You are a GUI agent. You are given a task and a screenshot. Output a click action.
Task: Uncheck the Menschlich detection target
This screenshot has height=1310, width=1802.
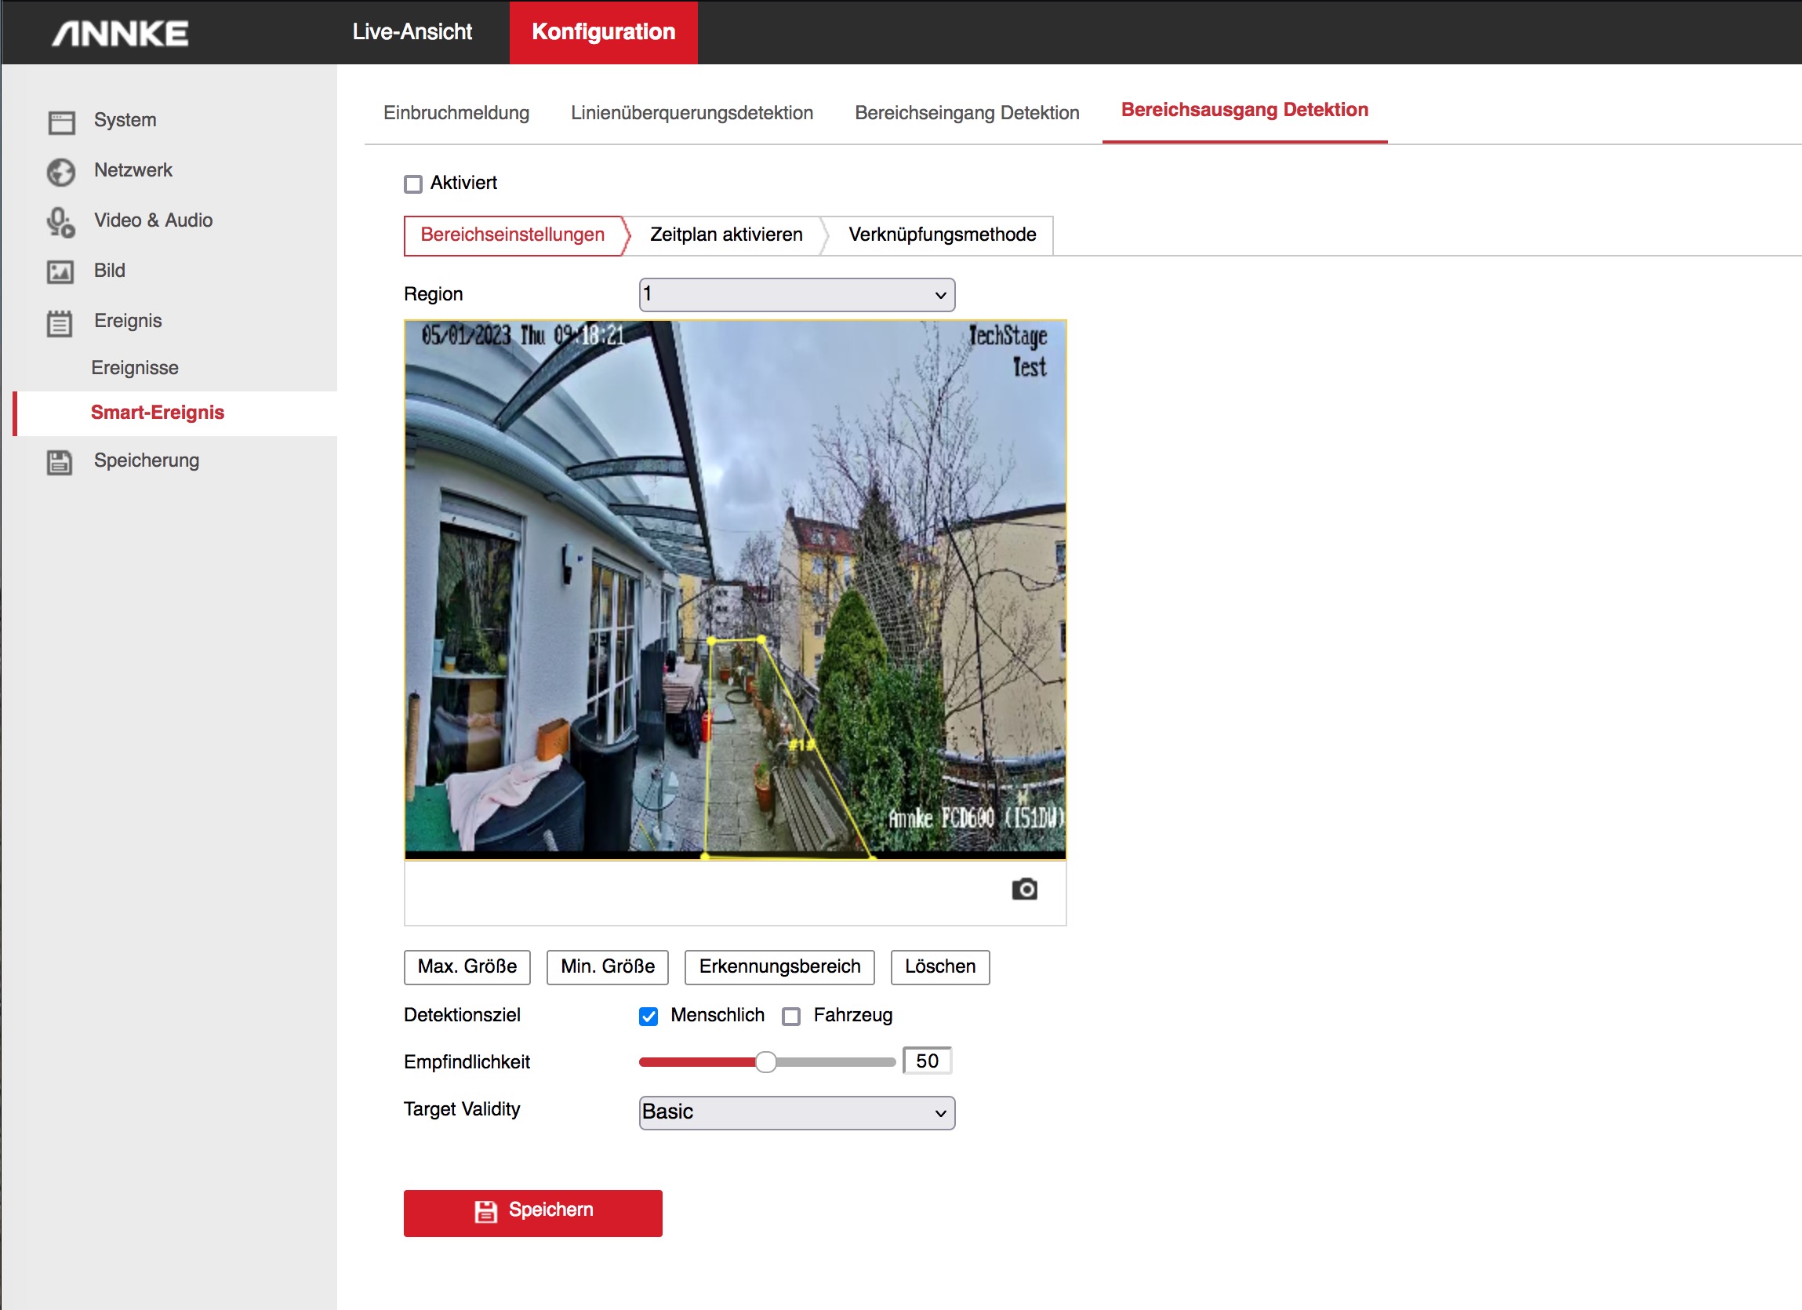click(649, 1016)
